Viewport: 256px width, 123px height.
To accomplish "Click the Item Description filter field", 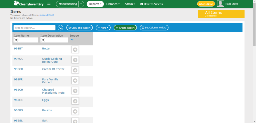I will tap(54, 40).
